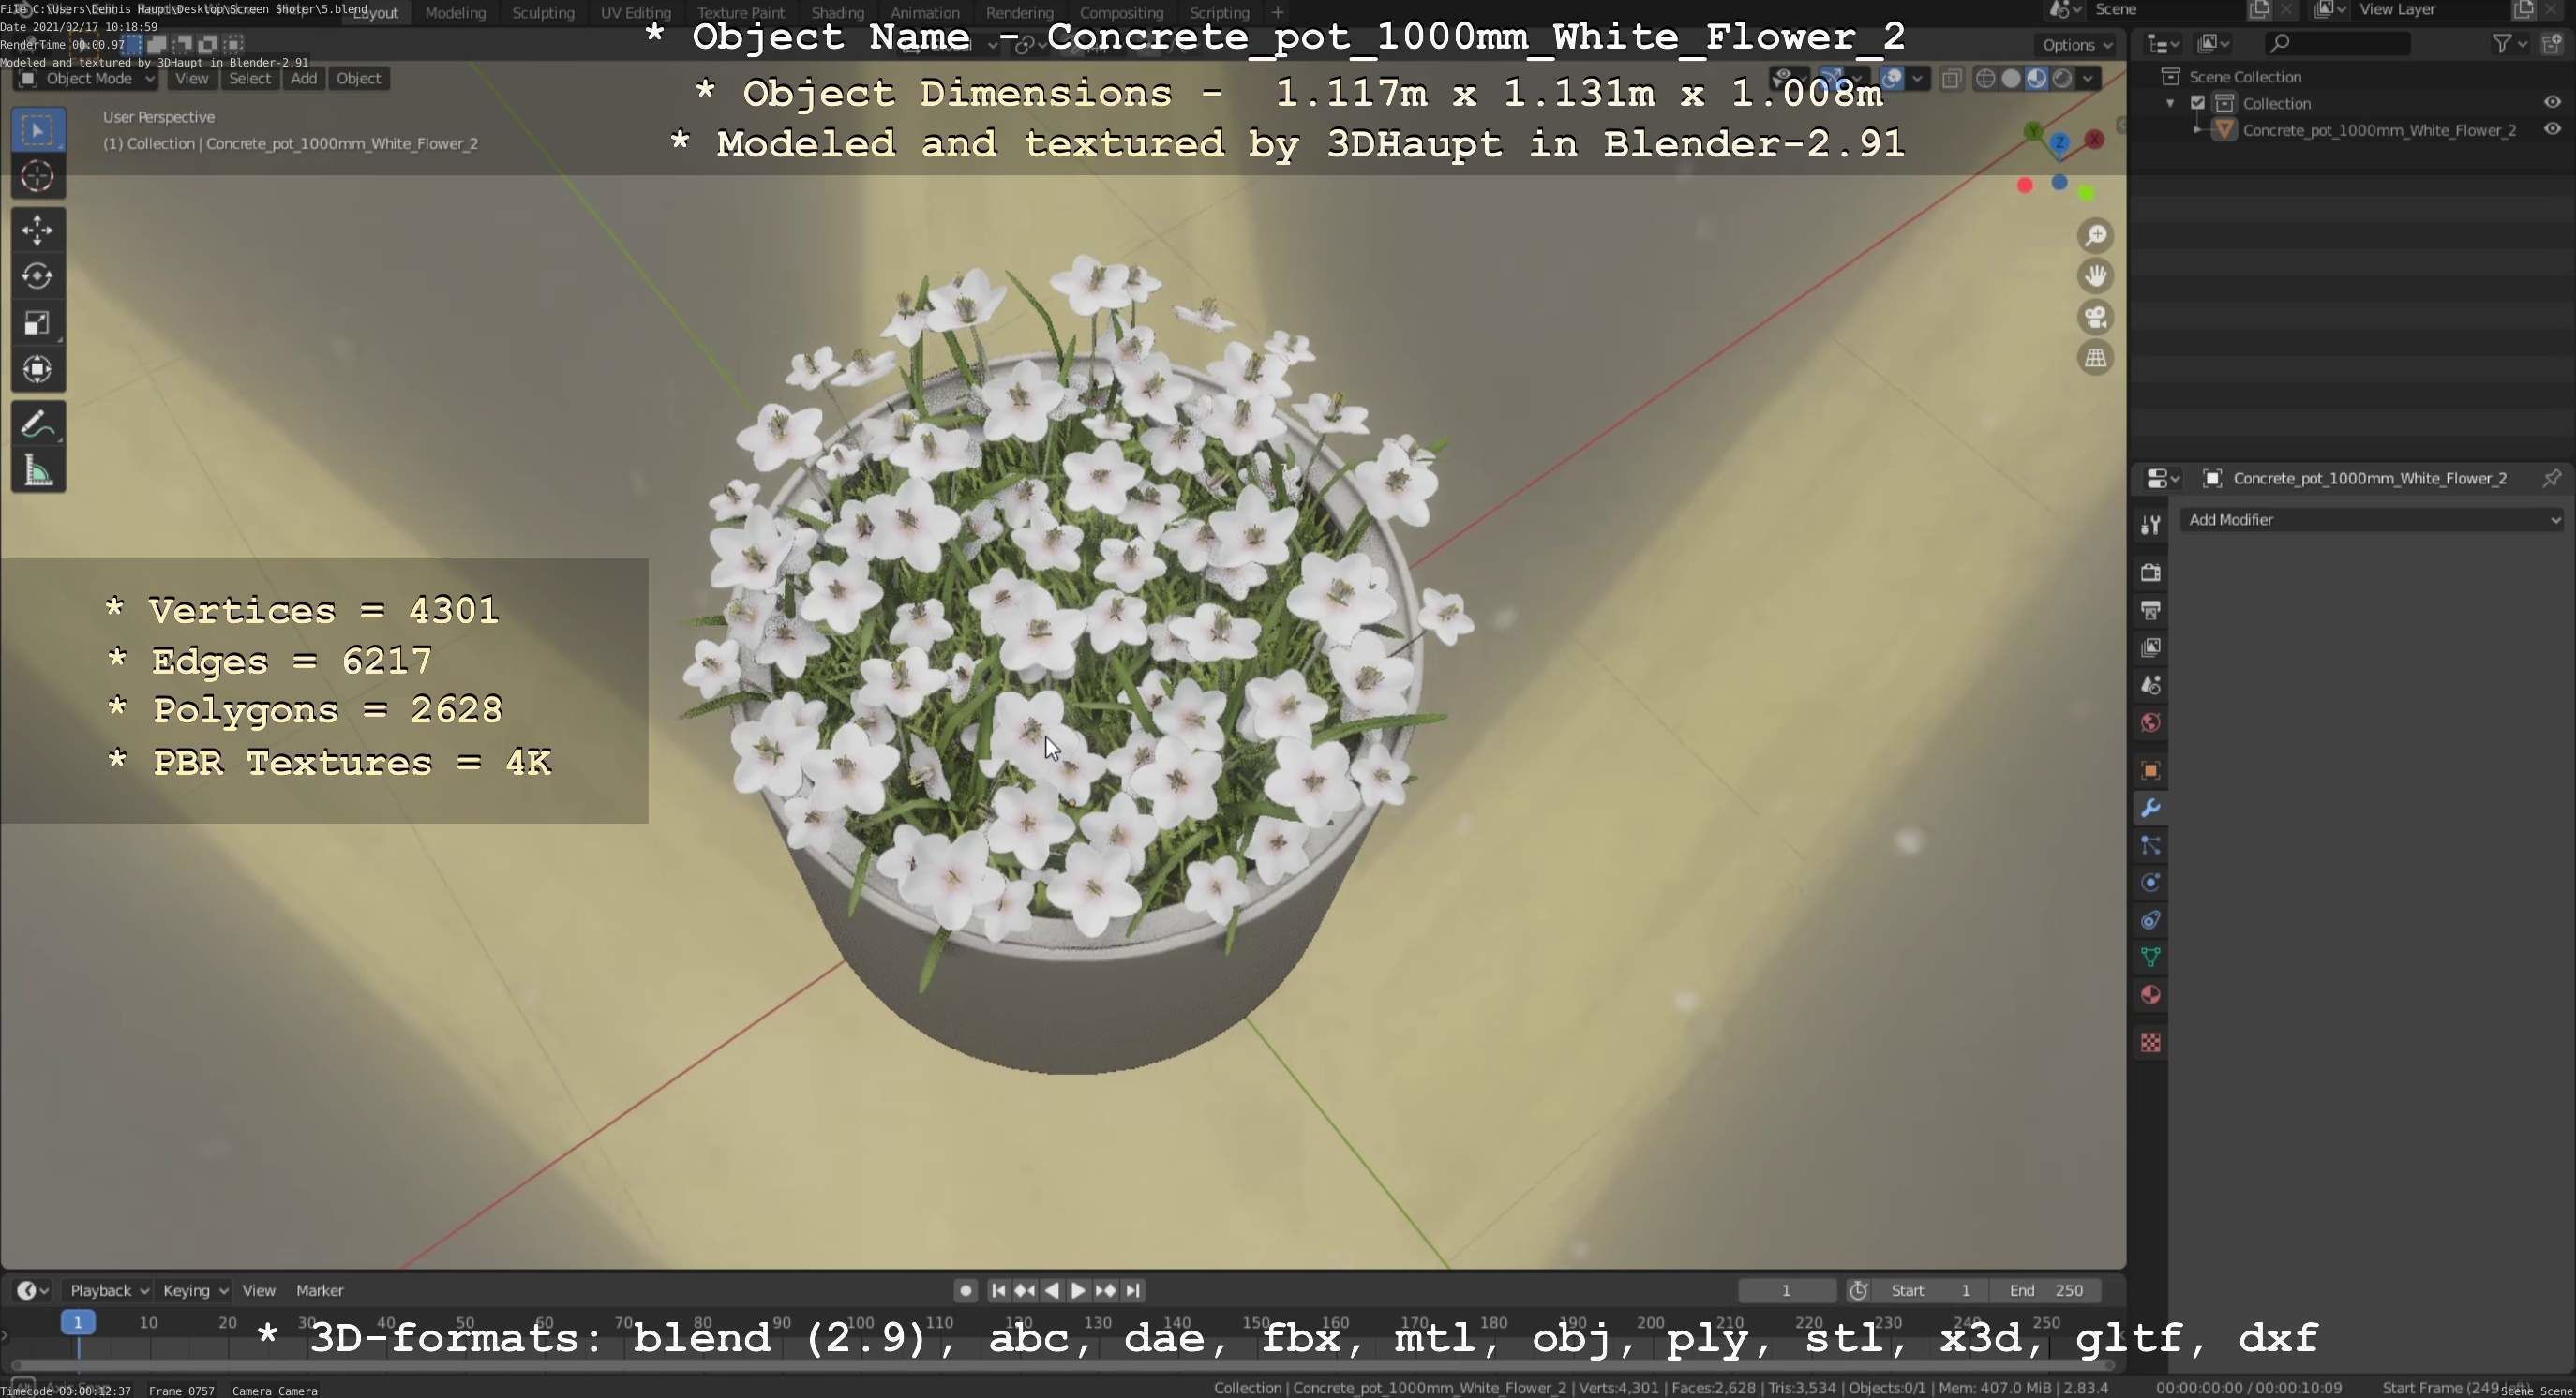Screen dimensions: 2576x1398
Task: Open the viewport Add menu
Action: click(x=304, y=78)
